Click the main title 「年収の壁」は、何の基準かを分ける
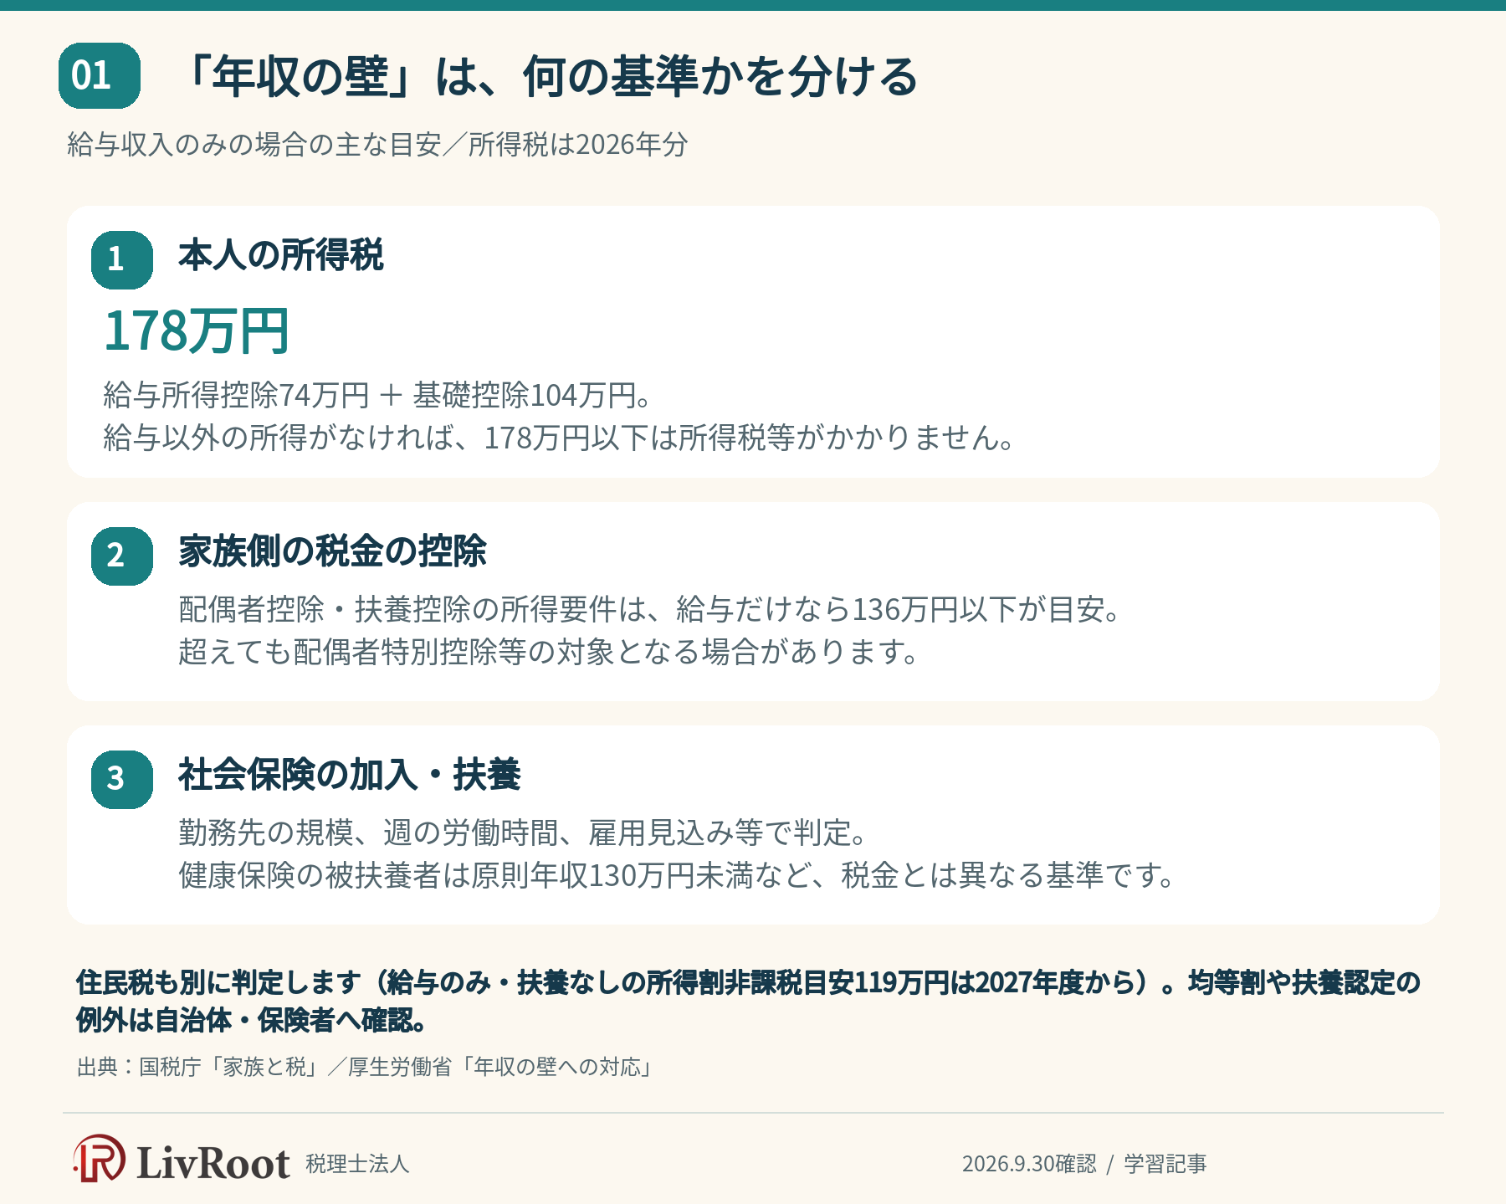 [549, 76]
